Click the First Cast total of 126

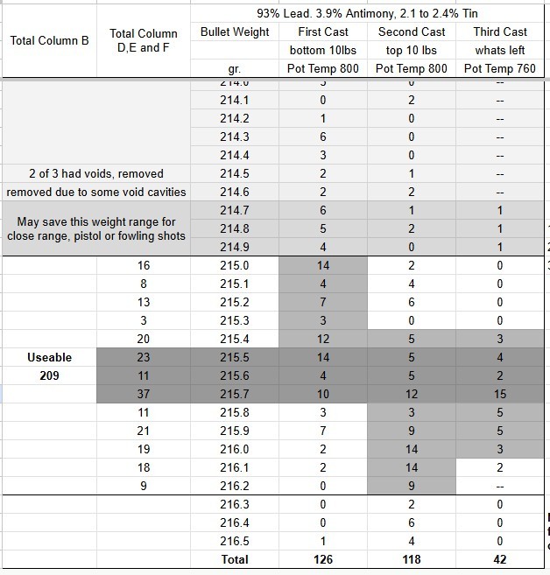pos(323,559)
